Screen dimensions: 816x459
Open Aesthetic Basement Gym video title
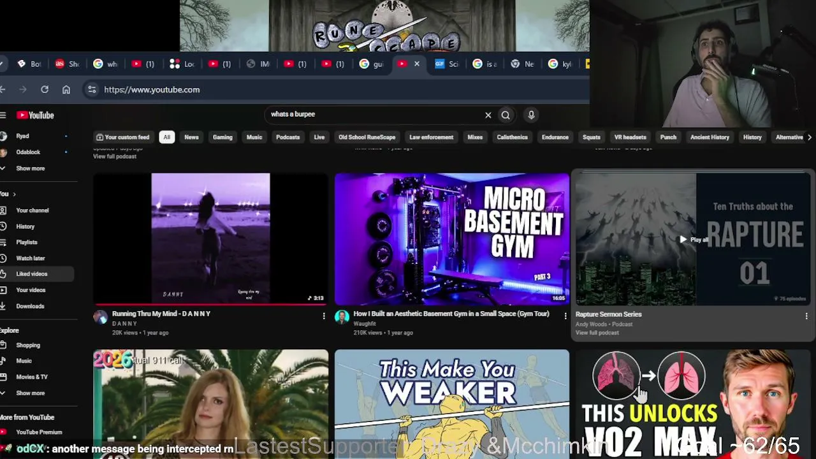point(451,314)
